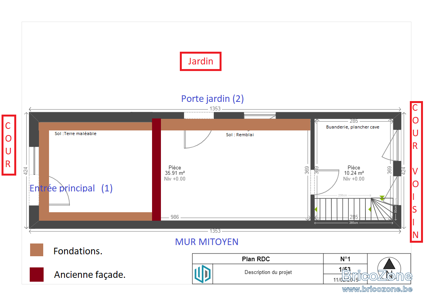Click the 'Ancienne façade.' legend text
Viewport: 433px width, 306px height.
coord(90,274)
